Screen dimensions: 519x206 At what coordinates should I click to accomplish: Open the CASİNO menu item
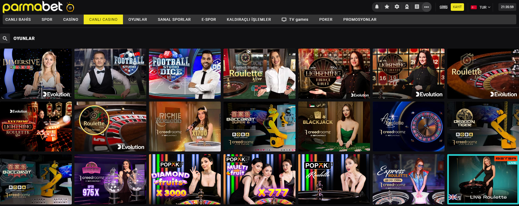click(71, 19)
